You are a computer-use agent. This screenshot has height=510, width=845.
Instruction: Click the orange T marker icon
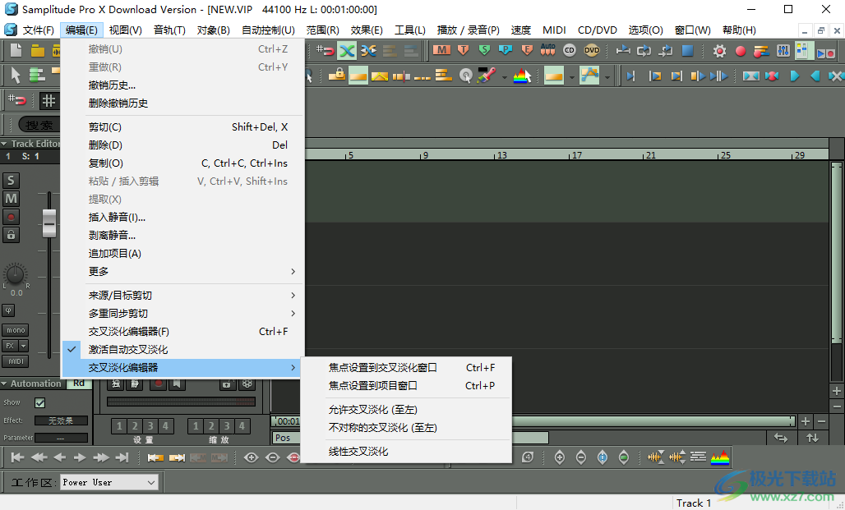(463, 50)
